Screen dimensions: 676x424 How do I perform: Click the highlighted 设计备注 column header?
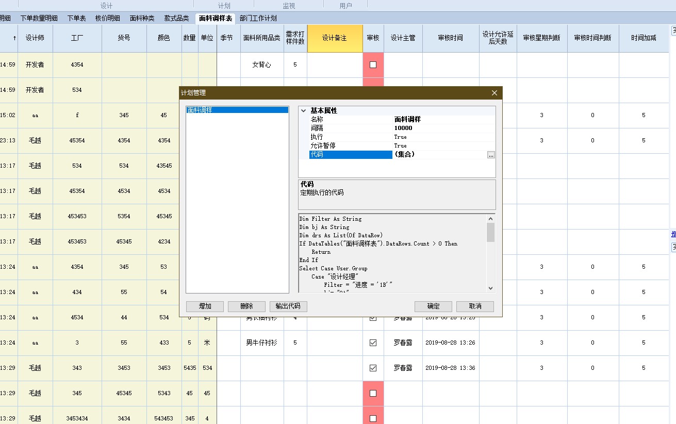click(x=335, y=38)
